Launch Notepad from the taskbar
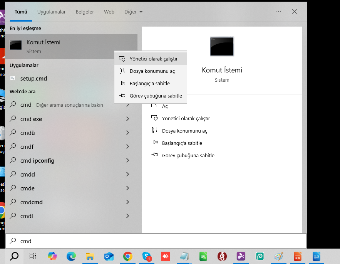The height and width of the screenshot is (264, 340). pos(184,256)
